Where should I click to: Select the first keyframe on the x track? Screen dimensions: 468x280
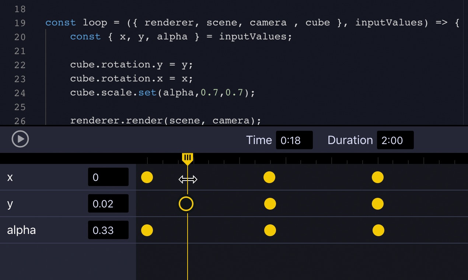pyautogui.click(x=147, y=177)
